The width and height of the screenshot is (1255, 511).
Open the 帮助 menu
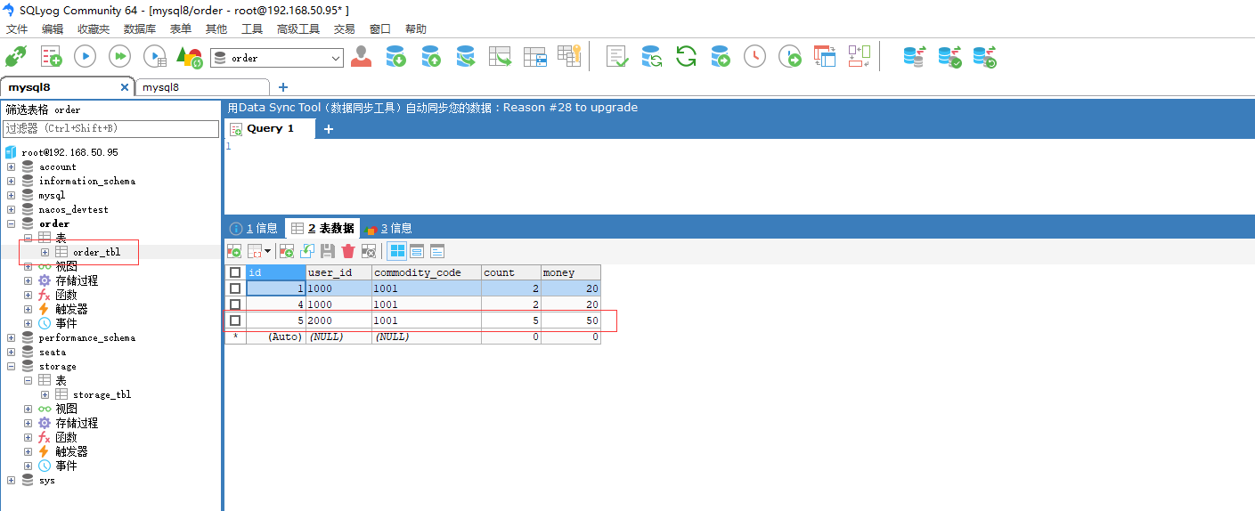(416, 29)
